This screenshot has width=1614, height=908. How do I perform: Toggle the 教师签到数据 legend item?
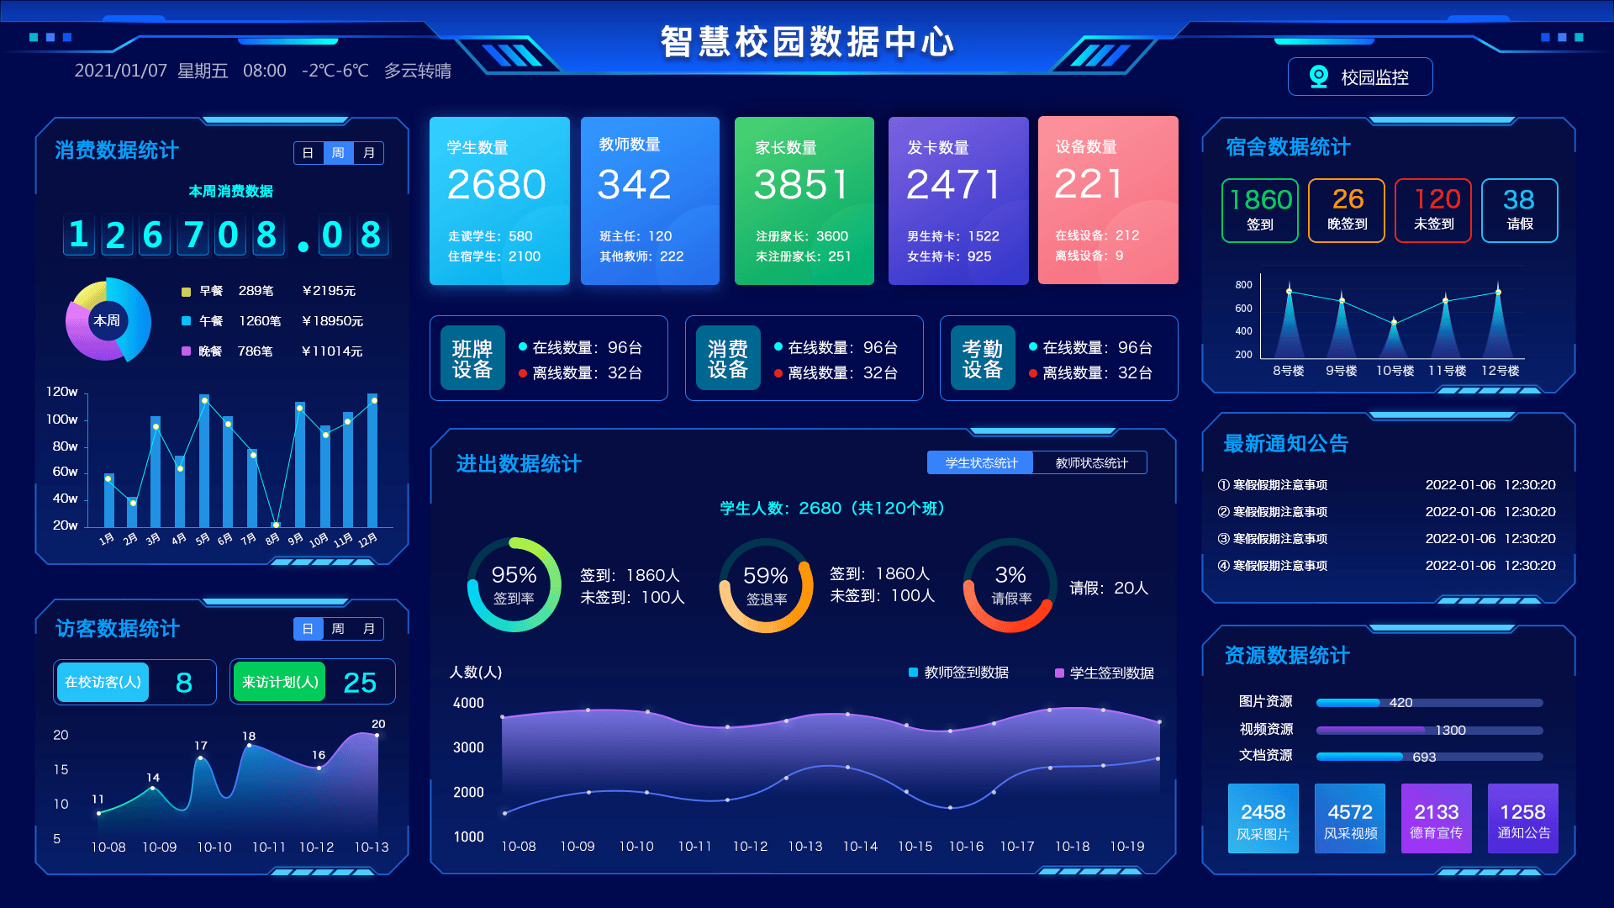958,673
